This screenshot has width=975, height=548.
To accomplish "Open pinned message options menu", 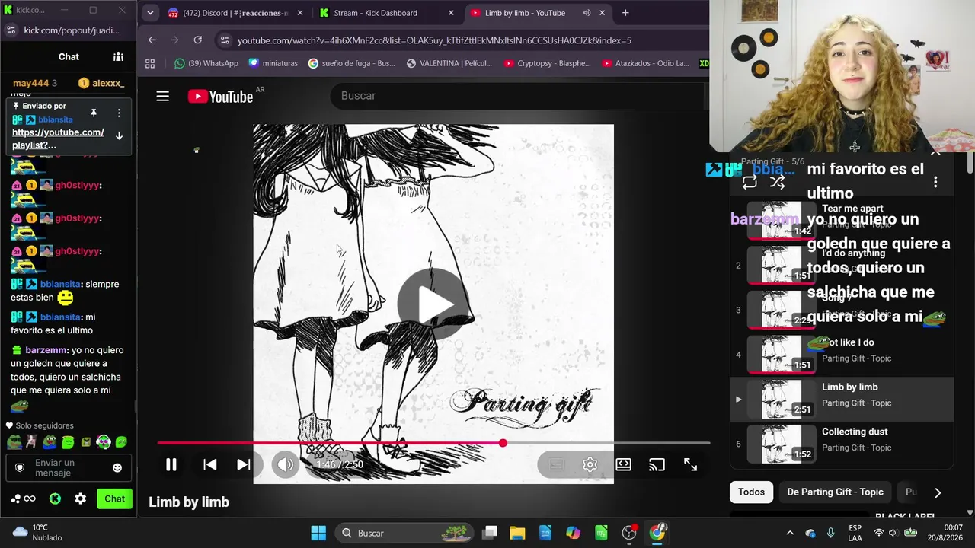I will click(x=119, y=113).
